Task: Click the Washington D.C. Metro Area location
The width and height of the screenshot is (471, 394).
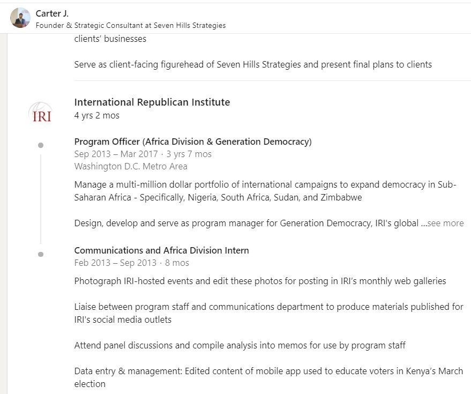Action: (131, 166)
